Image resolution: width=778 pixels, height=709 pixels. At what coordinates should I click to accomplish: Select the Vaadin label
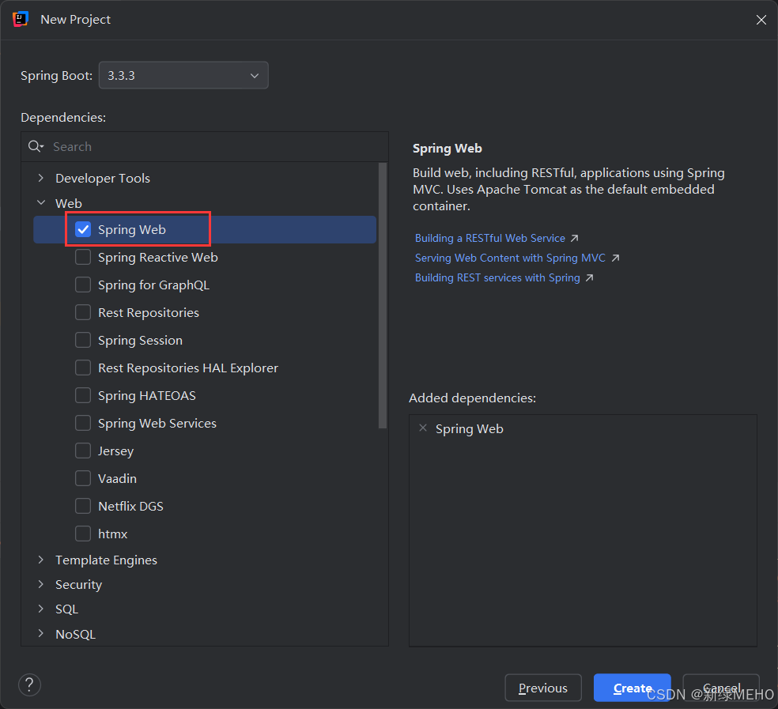pos(117,478)
